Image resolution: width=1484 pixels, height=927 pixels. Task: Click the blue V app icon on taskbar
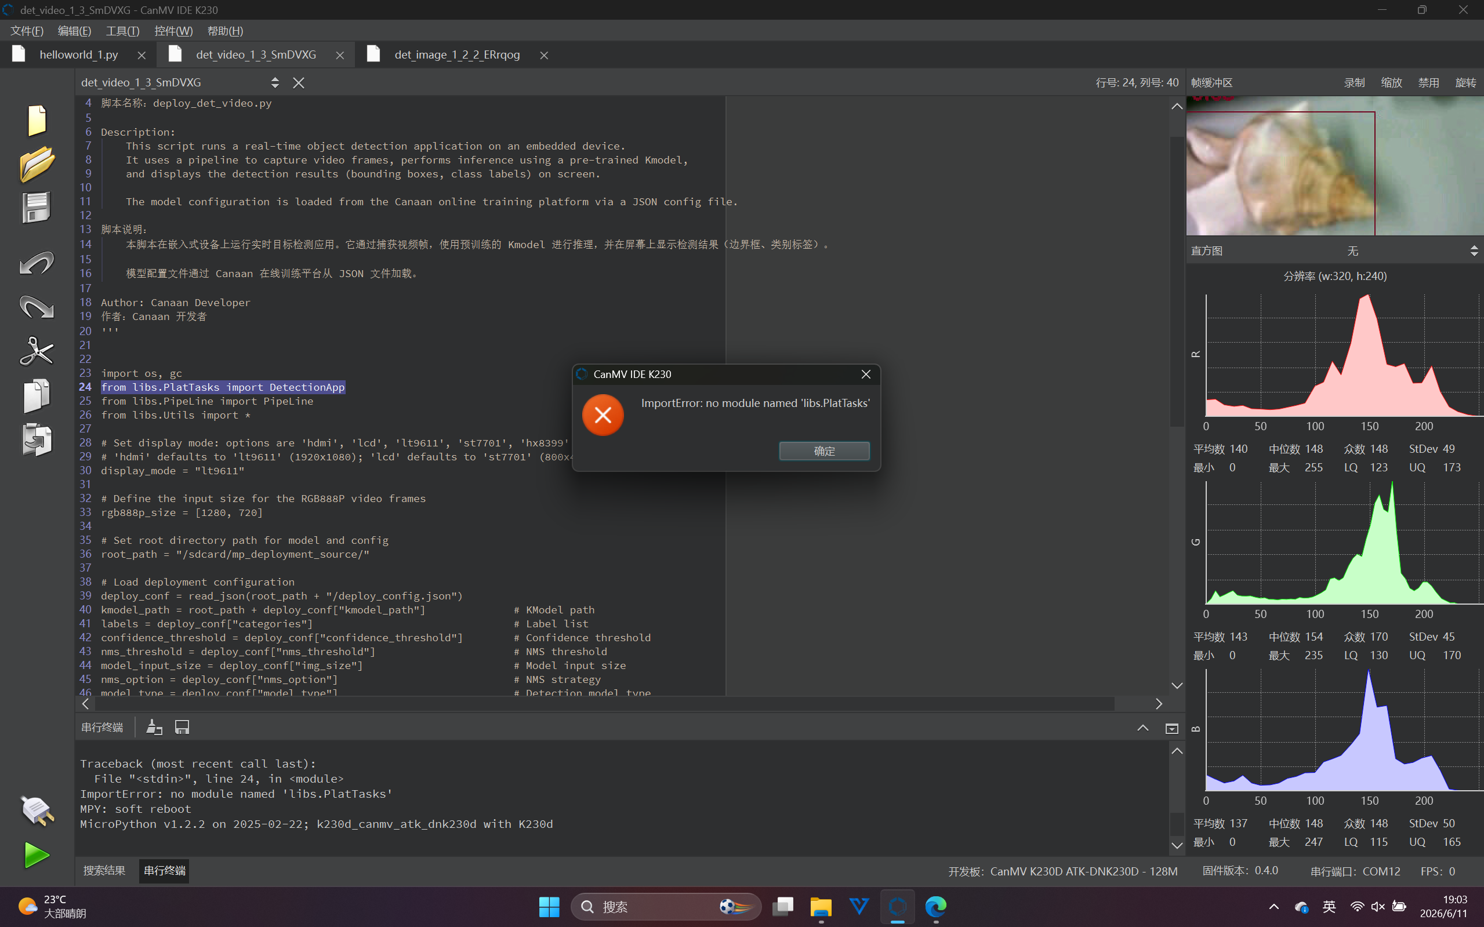click(859, 907)
